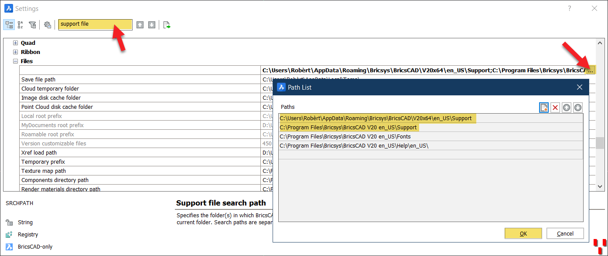Expand the Quad settings group

[x=16, y=43]
